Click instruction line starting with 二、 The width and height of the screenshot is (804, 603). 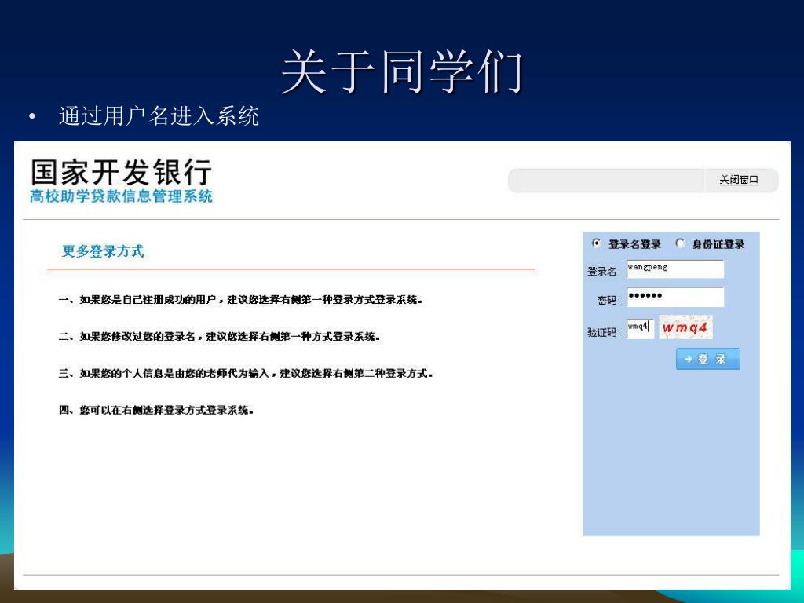219,337
